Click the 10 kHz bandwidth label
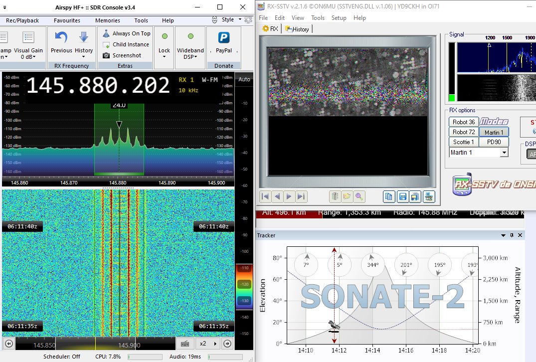Viewport: 536px width, 362px height. (x=188, y=90)
